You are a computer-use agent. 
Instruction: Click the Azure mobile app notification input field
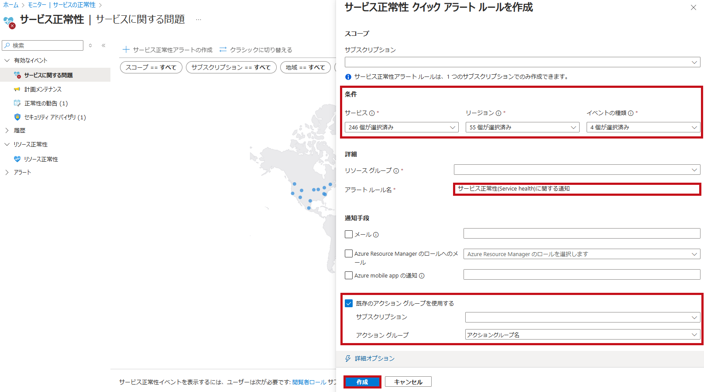click(582, 274)
